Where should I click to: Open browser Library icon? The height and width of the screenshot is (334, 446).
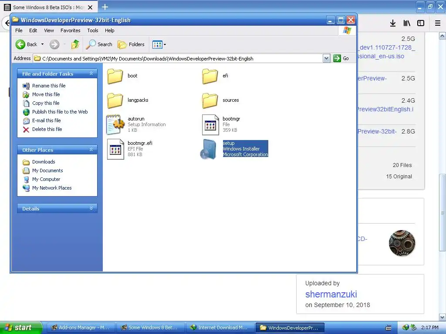(407, 23)
